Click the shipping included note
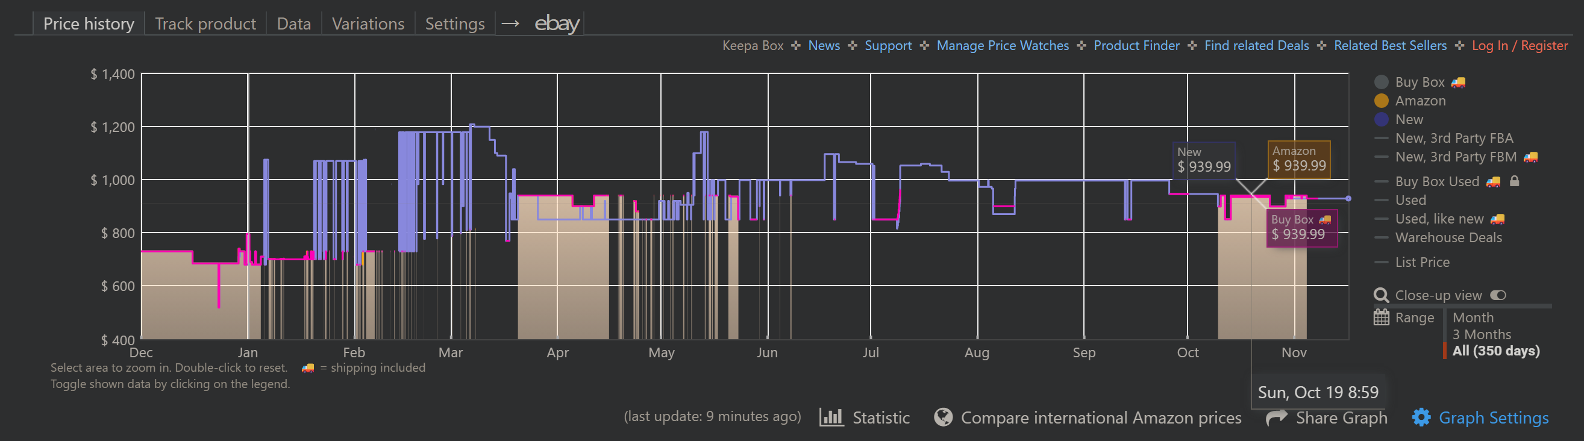Viewport: 1584px width, 441px height. (363, 368)
